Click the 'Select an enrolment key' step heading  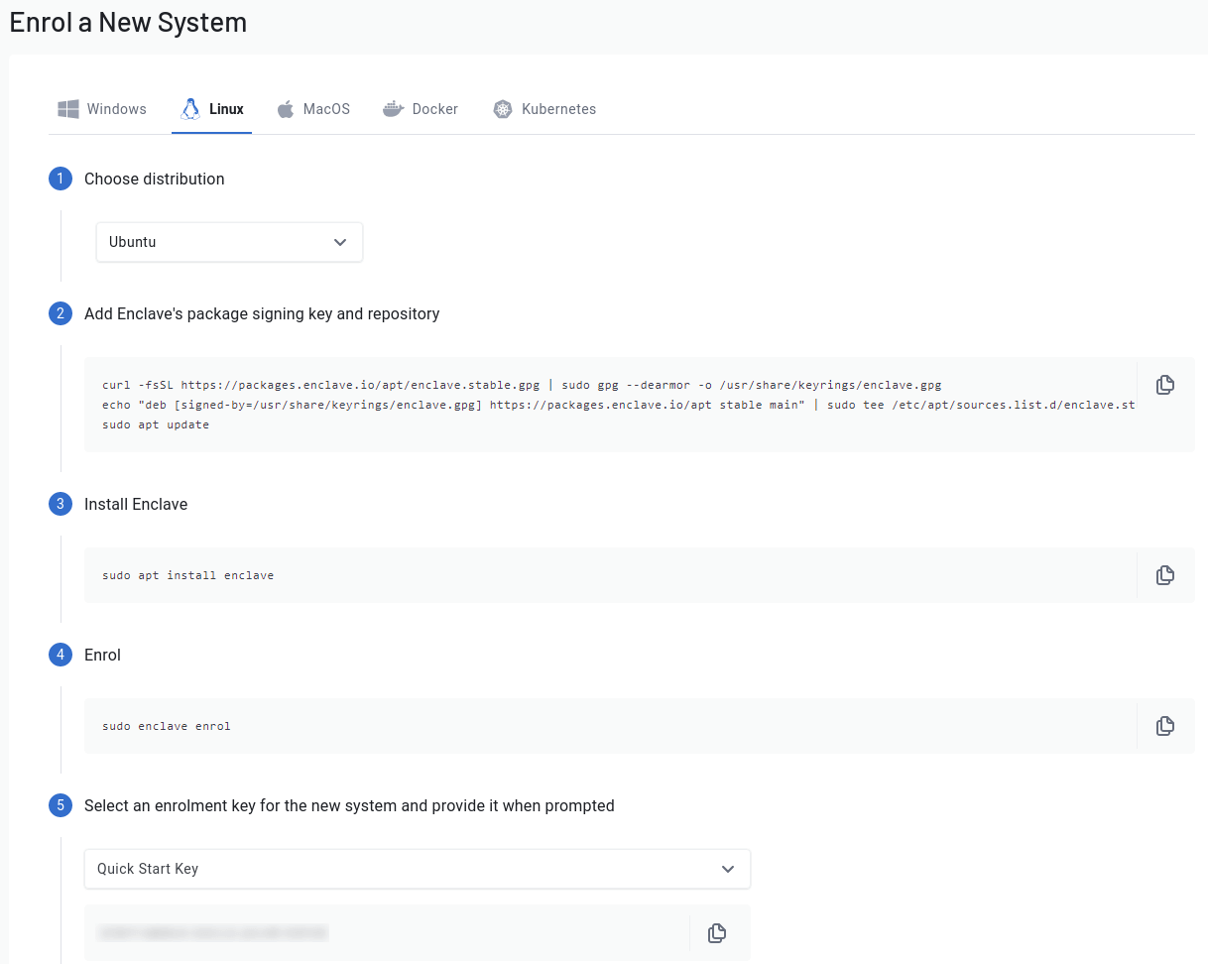349,806
